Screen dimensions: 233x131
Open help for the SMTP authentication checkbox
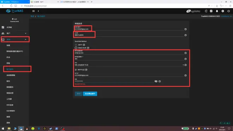click(x=86, y=70)
